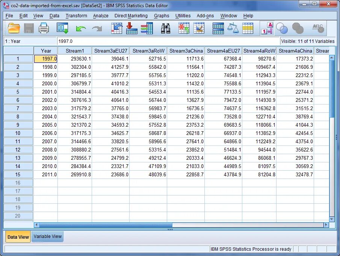Select Stream4aEU27 cell 51484.1

(x=223, y=150)
